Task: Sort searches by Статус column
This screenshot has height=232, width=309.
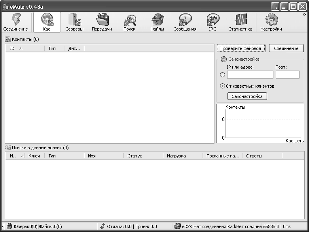Action: (x=144, y=156)
